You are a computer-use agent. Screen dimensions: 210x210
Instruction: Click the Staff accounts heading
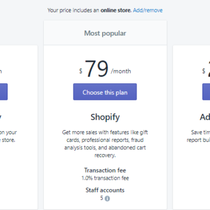[x=105, y=190]
